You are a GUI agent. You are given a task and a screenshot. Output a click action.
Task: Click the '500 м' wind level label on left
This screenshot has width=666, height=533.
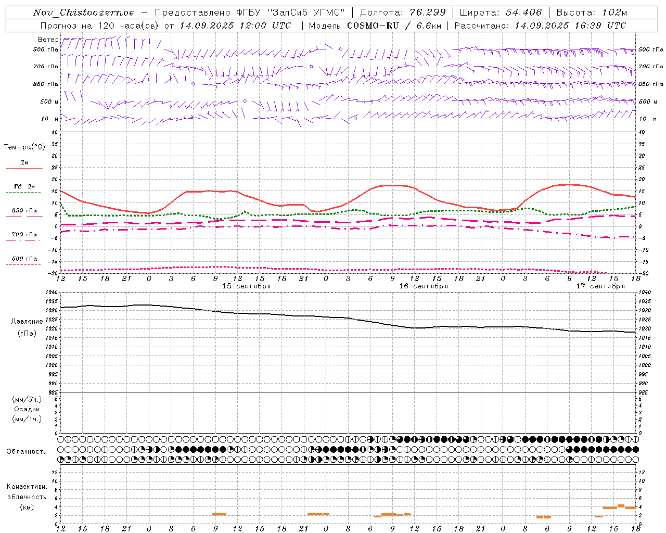(49, 101)
